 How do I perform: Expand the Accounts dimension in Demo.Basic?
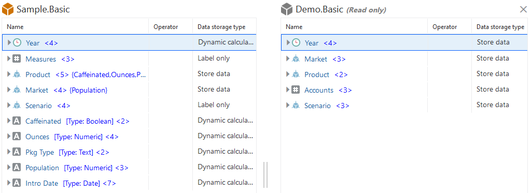pos(288,90)
